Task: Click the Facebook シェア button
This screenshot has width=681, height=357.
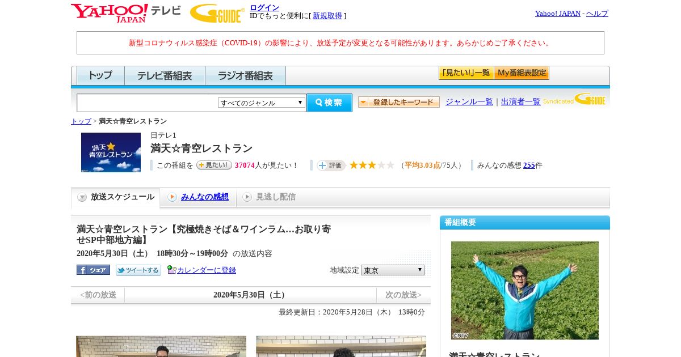Action: pos(93,270)
